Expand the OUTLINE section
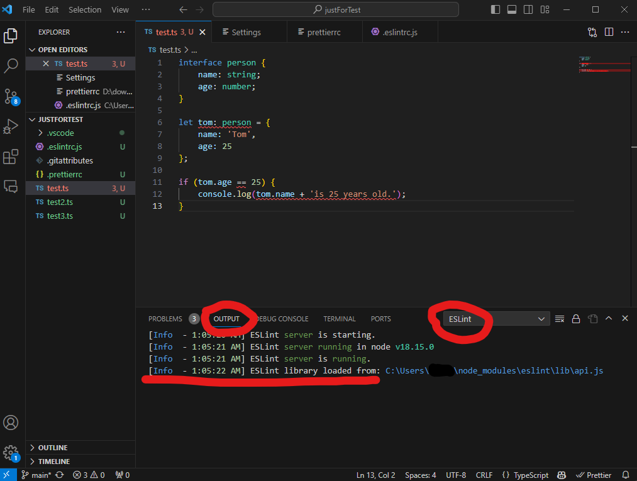The height and width of the screenshot is (481, 637). tap(53, 447)
